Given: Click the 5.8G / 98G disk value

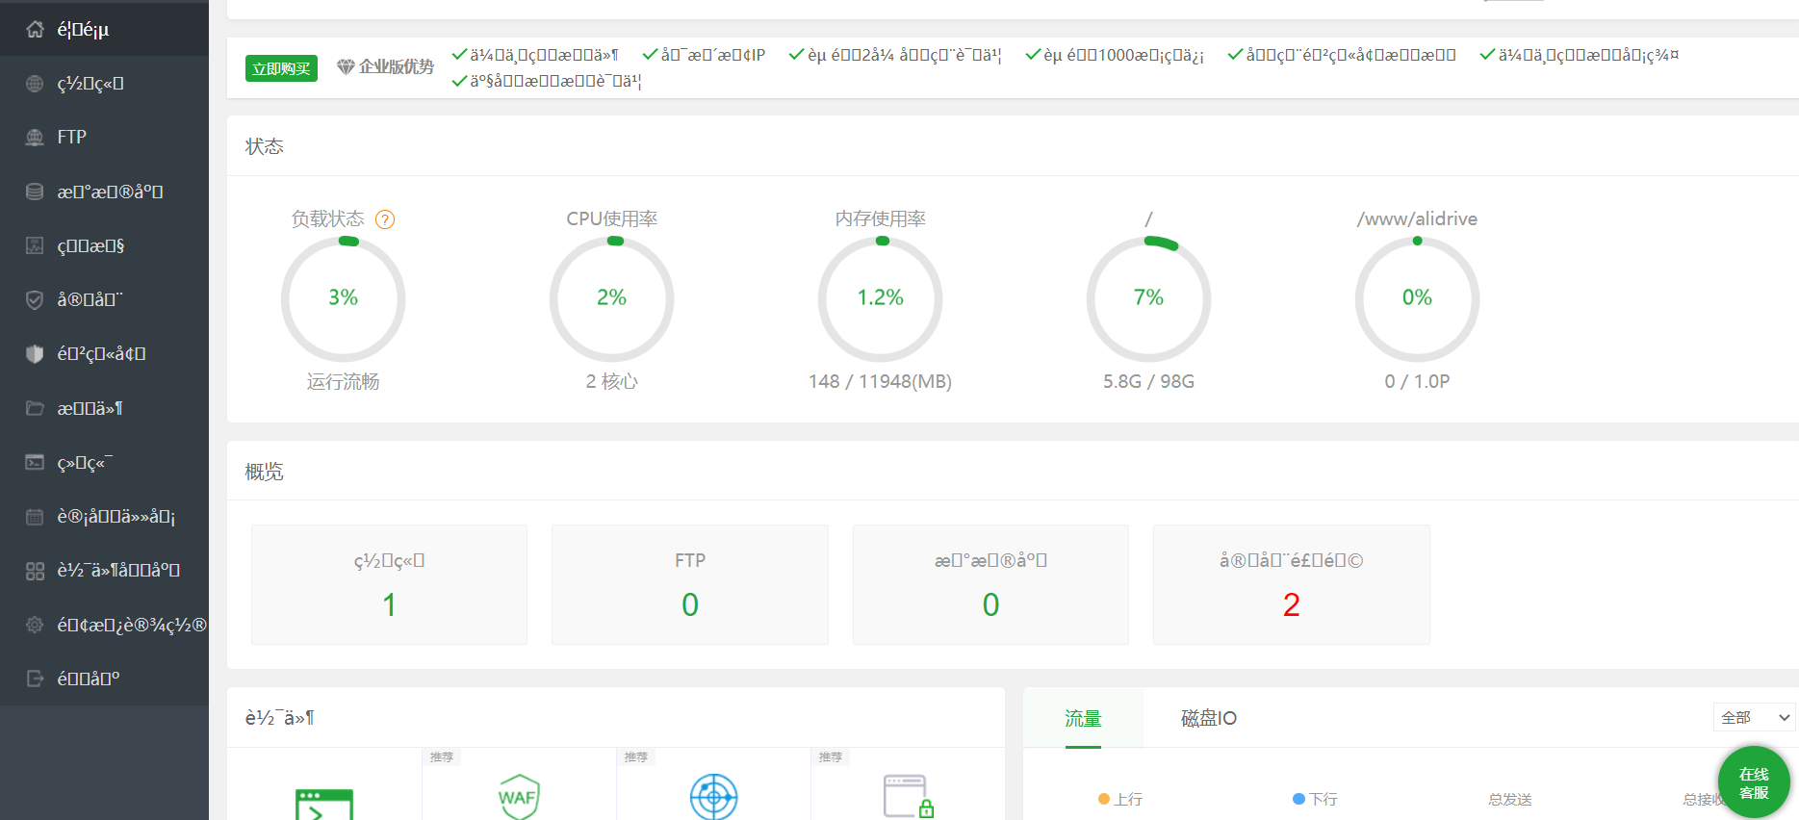Looking at the screenshot, I should (x=1149, y=382).
